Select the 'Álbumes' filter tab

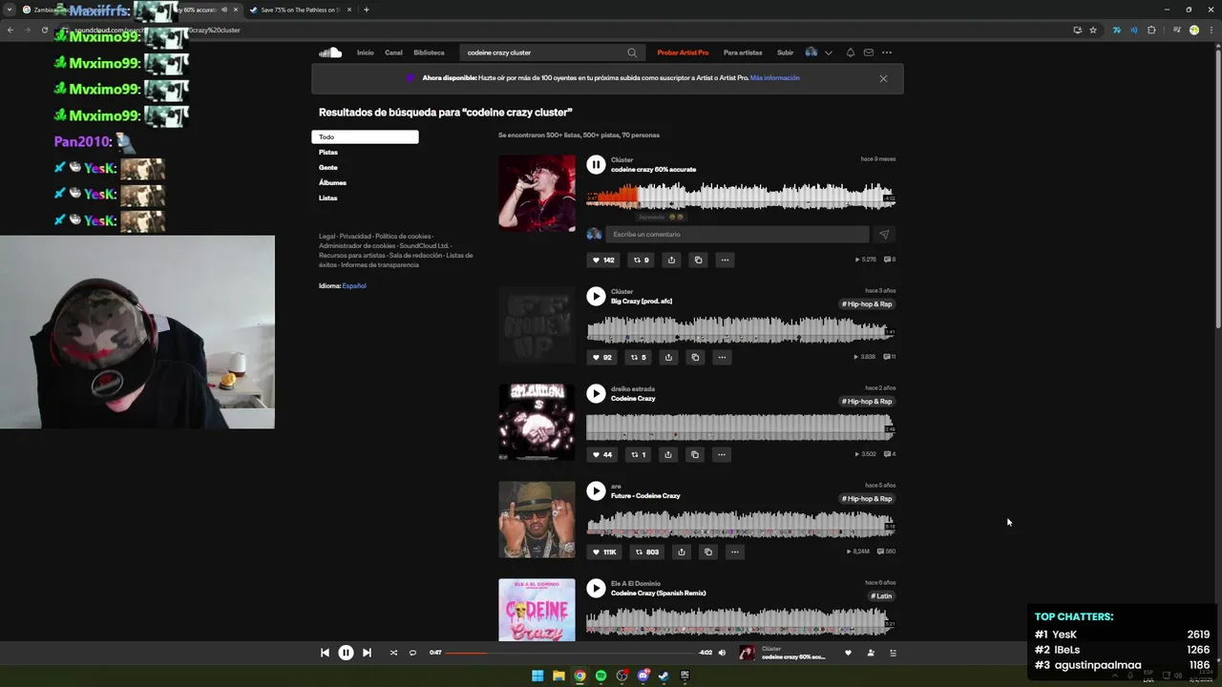click(x=332, y=182)
